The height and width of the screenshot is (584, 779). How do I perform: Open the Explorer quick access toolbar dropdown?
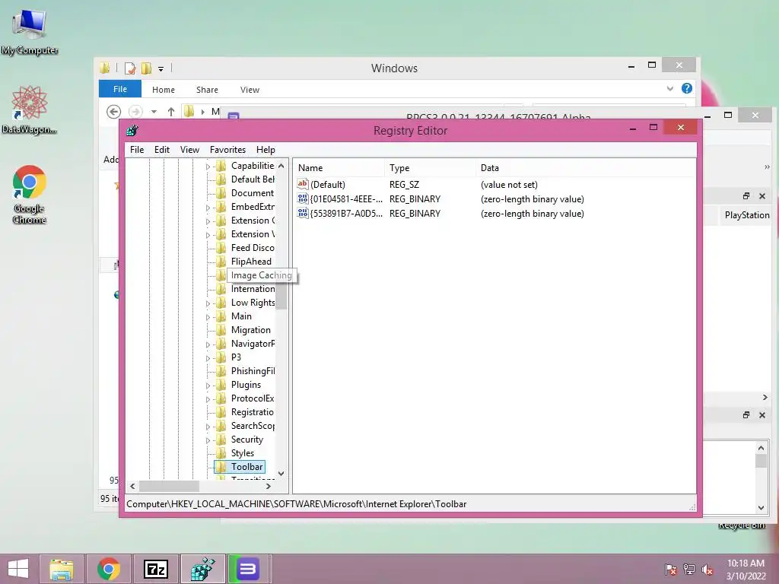point(161,69)
